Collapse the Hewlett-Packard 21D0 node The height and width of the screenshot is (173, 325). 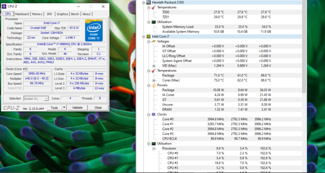tap(143, 2)
